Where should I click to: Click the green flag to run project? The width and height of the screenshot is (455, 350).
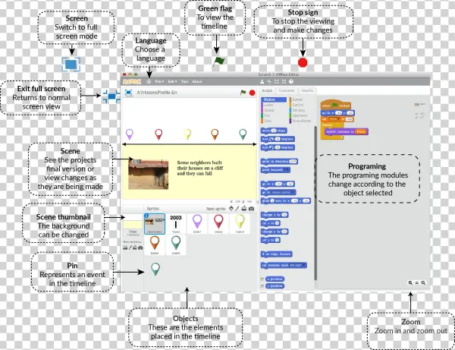243,92
